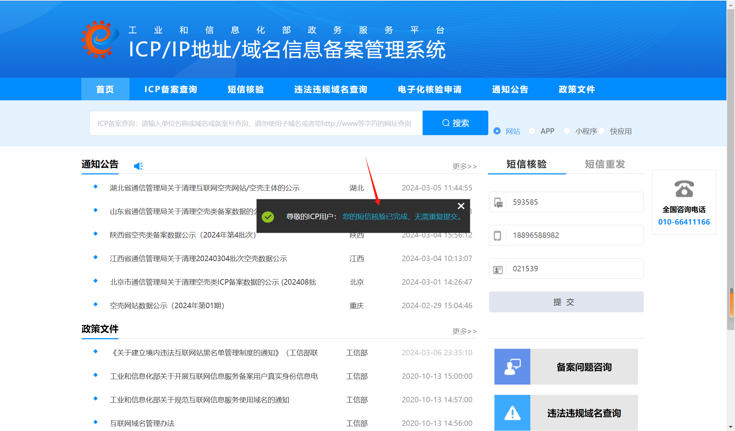
Task: Select the 网站 radio button
Action: click(x=497, y=131)
